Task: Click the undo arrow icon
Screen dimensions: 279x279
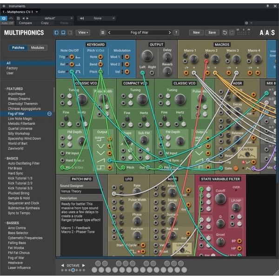Action: (x=225, y=33)
